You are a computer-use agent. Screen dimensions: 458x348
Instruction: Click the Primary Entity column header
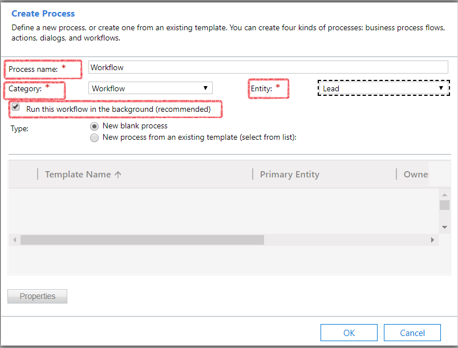(289, 174)
